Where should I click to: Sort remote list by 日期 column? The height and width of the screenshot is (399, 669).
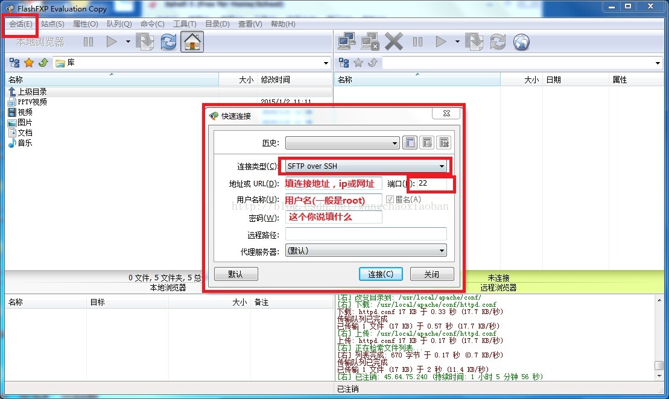coord(575,80)
